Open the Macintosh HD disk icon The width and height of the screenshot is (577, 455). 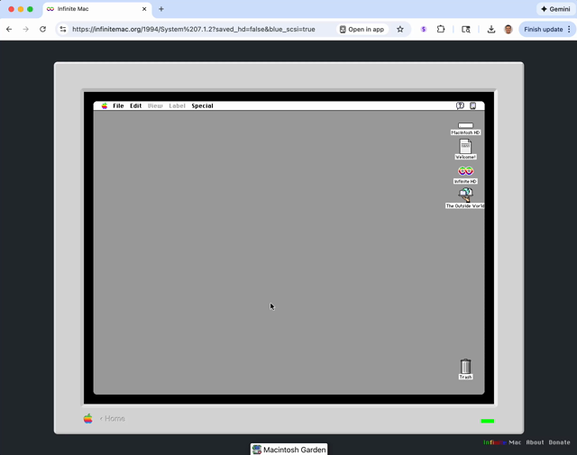tap(465, 126)
